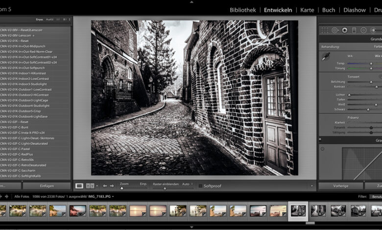Click the before/after Y|Y view icon
Screen dimensions: 382x230
tap(90, 186)
